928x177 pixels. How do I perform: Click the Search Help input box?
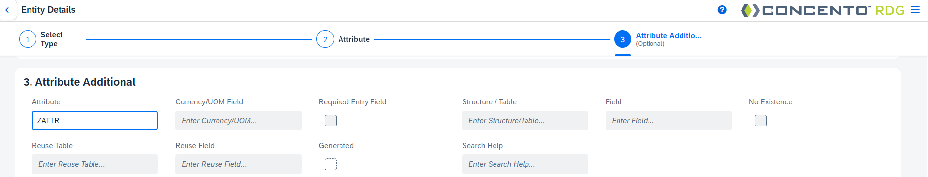(525, 164)
